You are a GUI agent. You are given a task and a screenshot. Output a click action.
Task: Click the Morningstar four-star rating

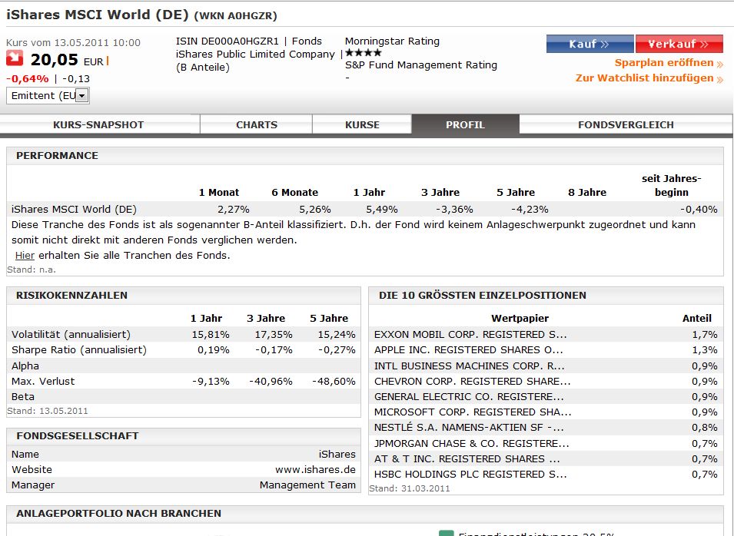tap(364, 53)
